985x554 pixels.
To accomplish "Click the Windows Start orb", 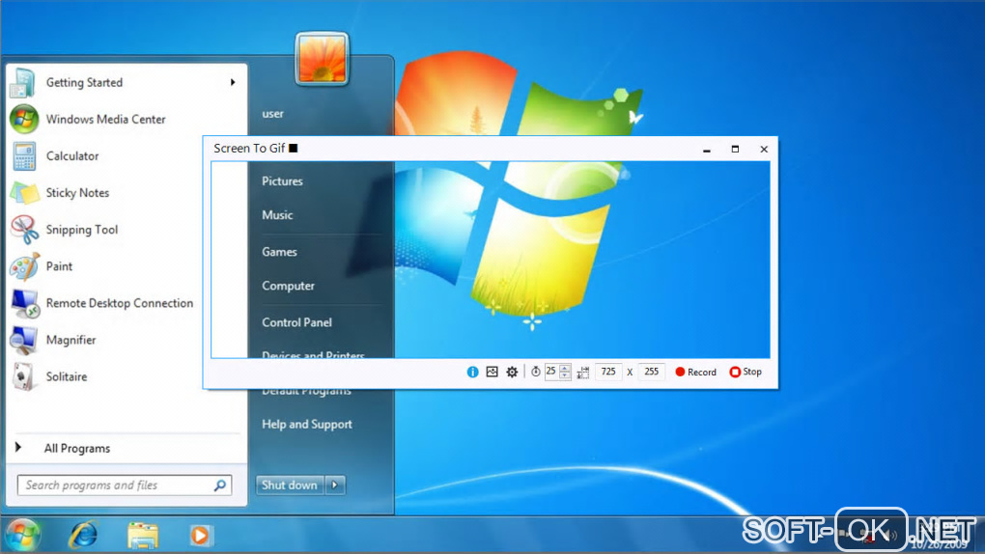I will click(x=23, y=536).
